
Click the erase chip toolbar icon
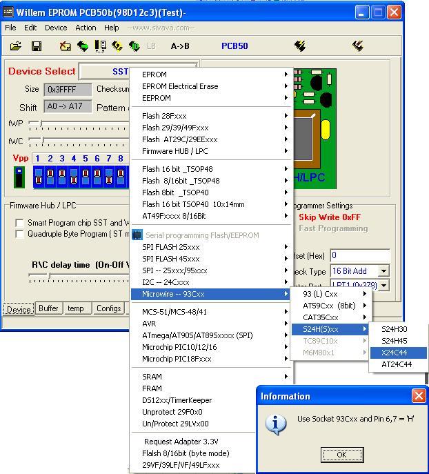(x=66, y=46)
